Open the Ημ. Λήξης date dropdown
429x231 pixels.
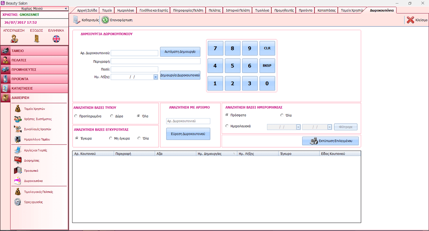156,77
